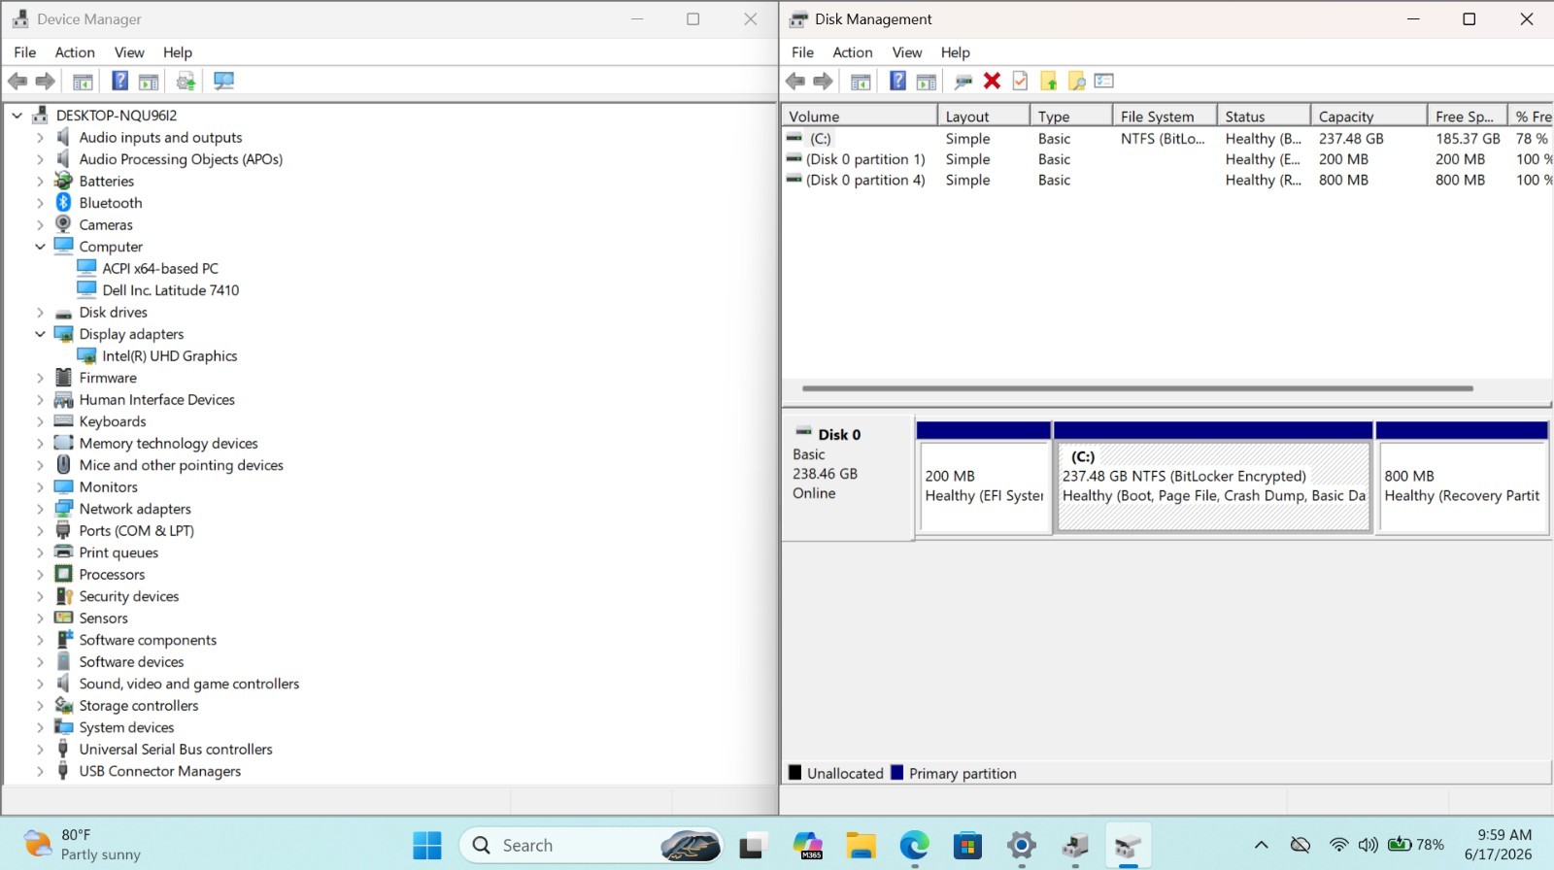Click the Forward arrow in Device Manager toolbar
The width and height of the screenshot is (1554, 870).
click(45, 82)
